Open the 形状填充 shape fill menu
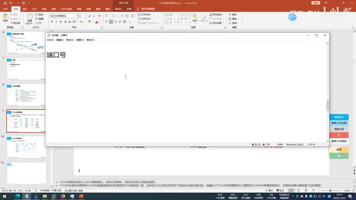The height and width of the screenshot is (200, 356). coord(217,14)
